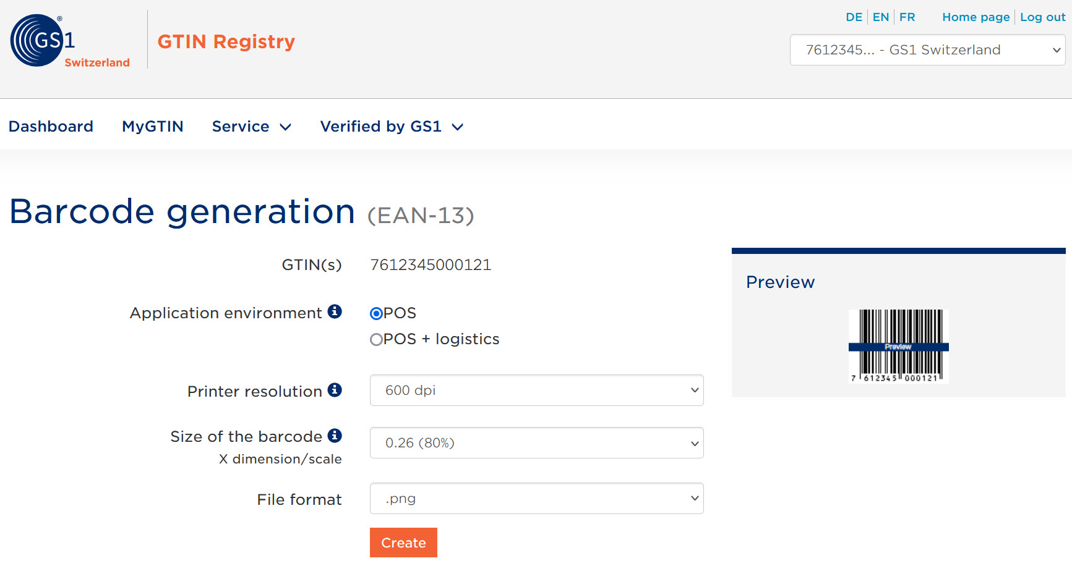Click the Printer resolution info icon
1072x566 pixels.
[x=335, y=391]
